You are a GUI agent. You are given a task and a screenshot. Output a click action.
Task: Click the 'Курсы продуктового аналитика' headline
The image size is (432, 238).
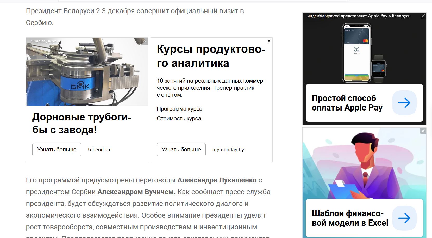pos(211,56)
